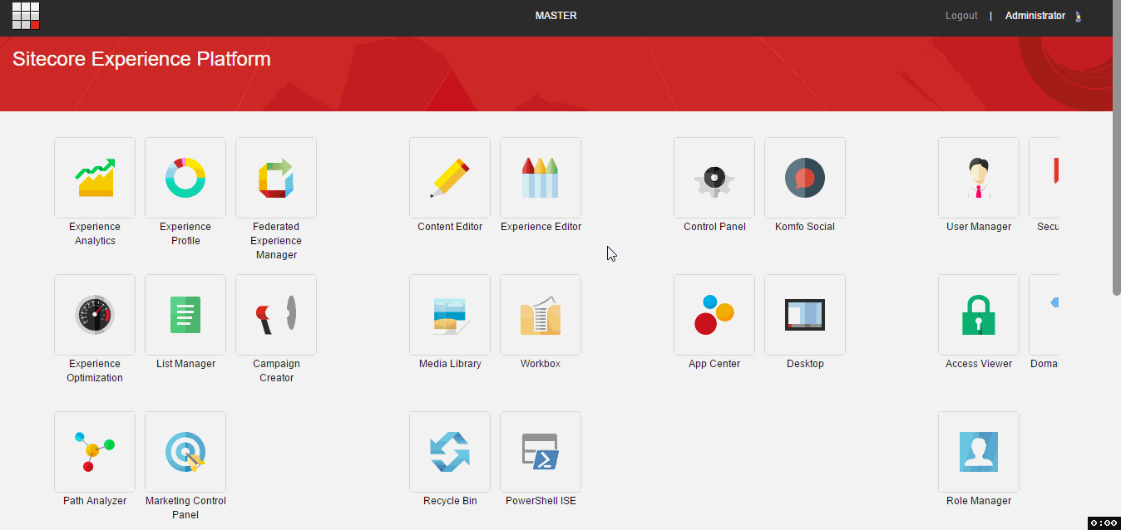Open the Administrator account profile

[1035, 15]
